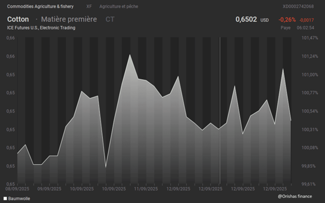Click the -0,26% change value
This screenshot has height=203, width=325.
287,20
